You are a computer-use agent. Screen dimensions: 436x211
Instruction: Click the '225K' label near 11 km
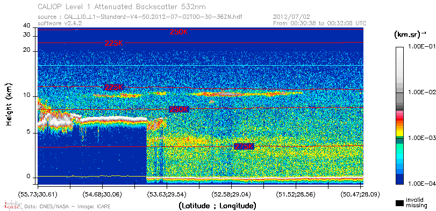[113, 87]
